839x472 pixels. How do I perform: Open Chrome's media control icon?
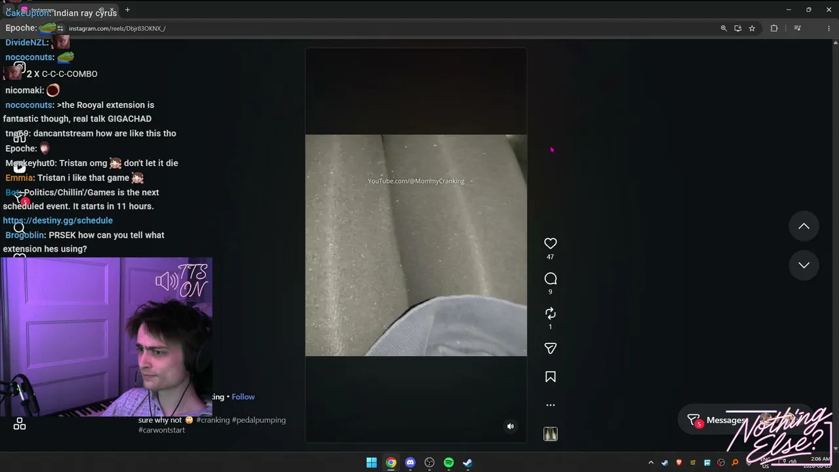[x=797, y=28]
